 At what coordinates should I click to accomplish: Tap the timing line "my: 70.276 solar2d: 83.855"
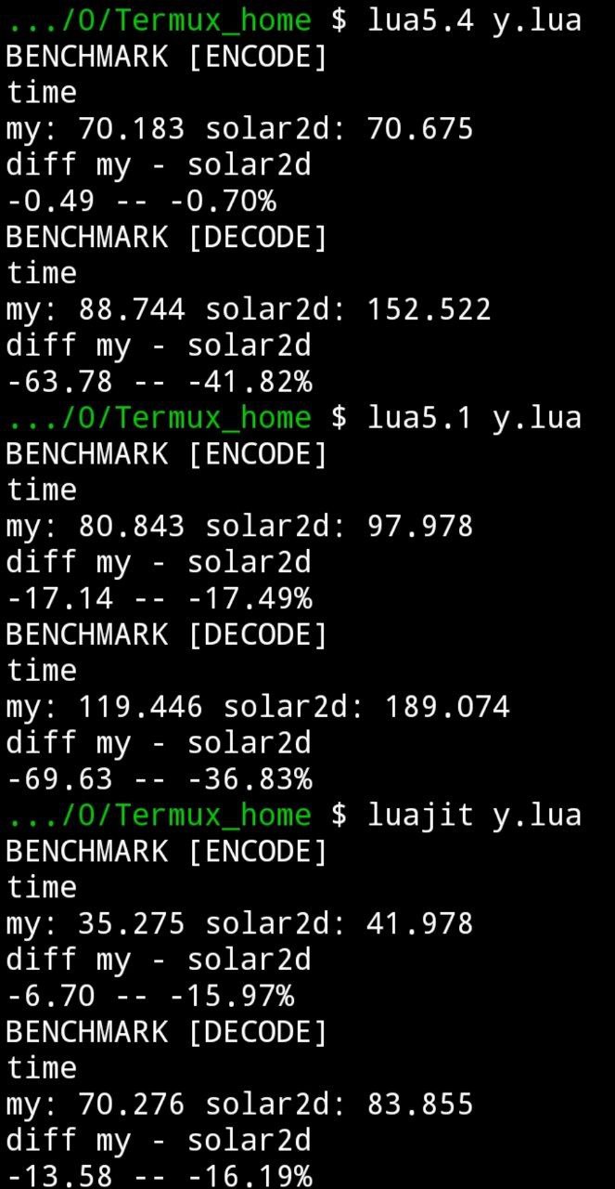click(x=240, y=1104)
